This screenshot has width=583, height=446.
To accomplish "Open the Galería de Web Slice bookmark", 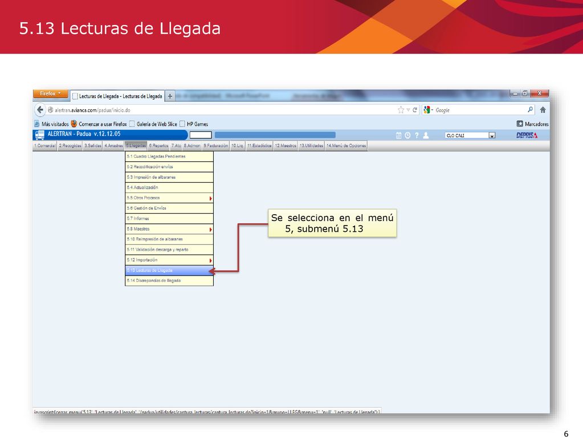I will click(153, 124).
